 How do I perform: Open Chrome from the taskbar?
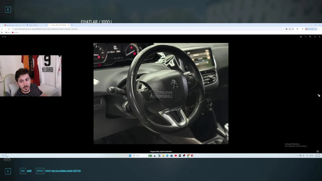pyautogui.click(x=188, y=156)
